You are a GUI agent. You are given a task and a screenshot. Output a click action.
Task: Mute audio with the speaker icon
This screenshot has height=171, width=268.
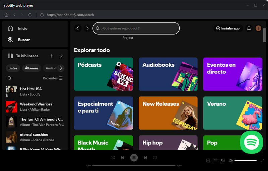pyautogui.click(x=231, y=160)
